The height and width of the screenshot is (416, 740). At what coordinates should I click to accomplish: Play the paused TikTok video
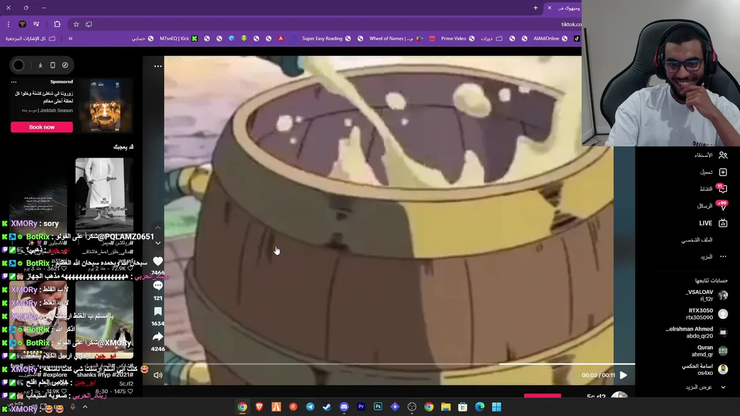pos(623,375)
